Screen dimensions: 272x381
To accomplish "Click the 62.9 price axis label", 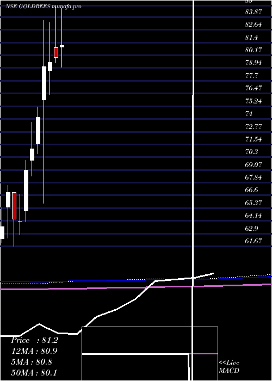I will coord(251,229).
